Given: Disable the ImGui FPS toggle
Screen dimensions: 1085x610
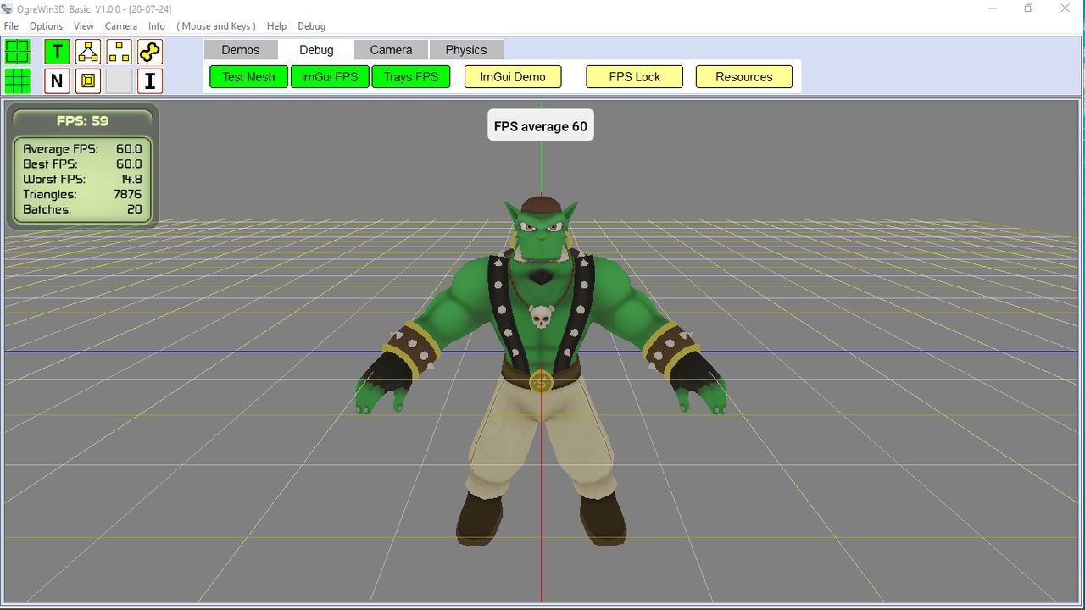Looking at the screenshot, I should click(330, 76).
